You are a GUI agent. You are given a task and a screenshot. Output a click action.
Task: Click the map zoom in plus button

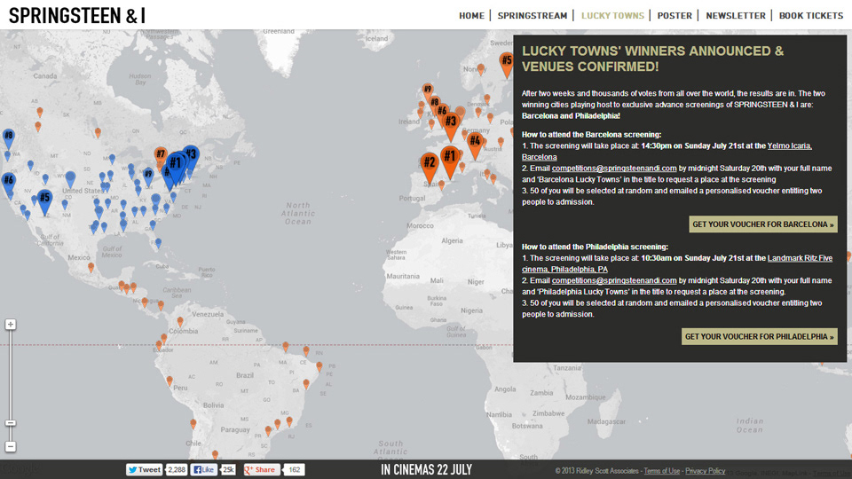(x=11, y=325)
